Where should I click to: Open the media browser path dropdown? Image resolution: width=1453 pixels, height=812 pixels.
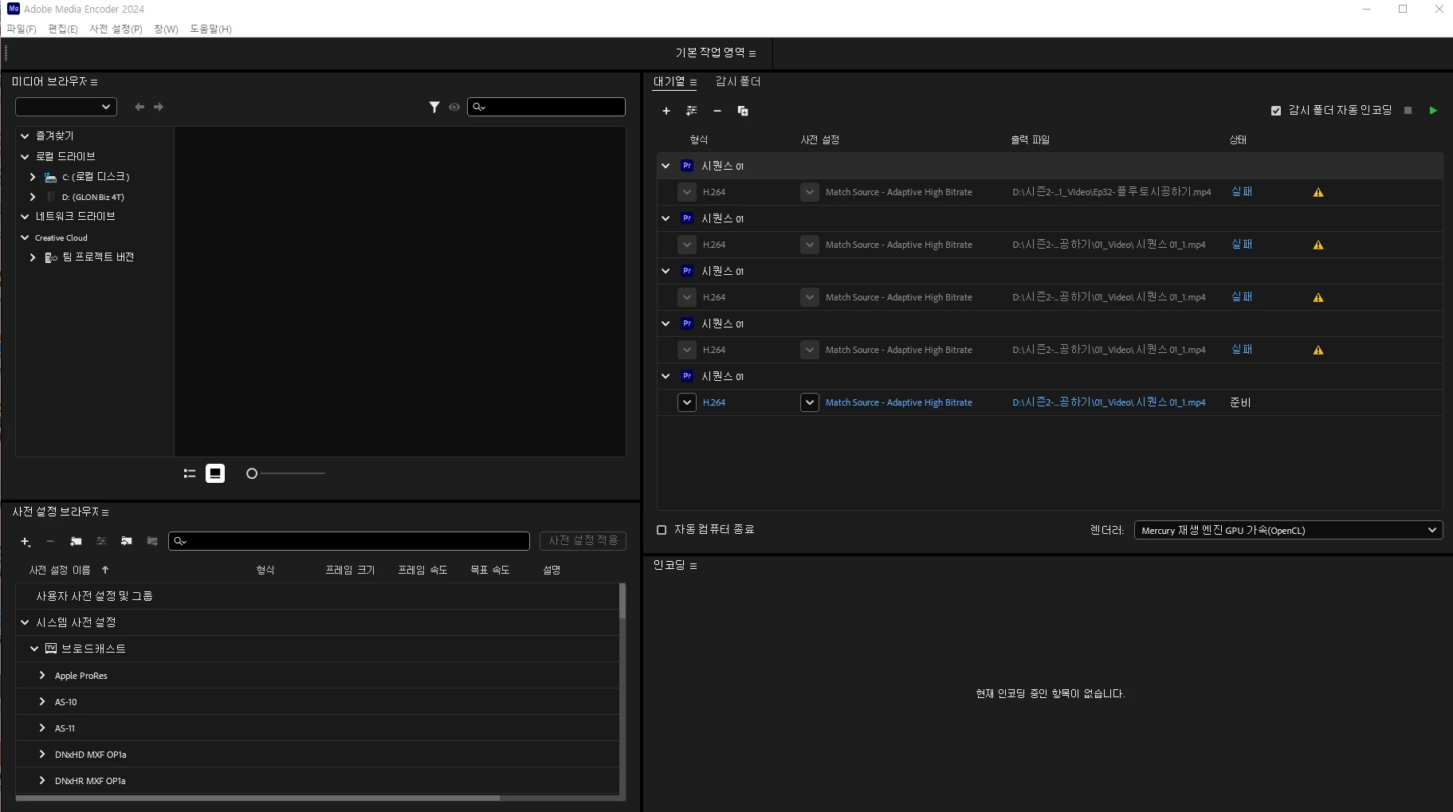[x=66, y=107]
